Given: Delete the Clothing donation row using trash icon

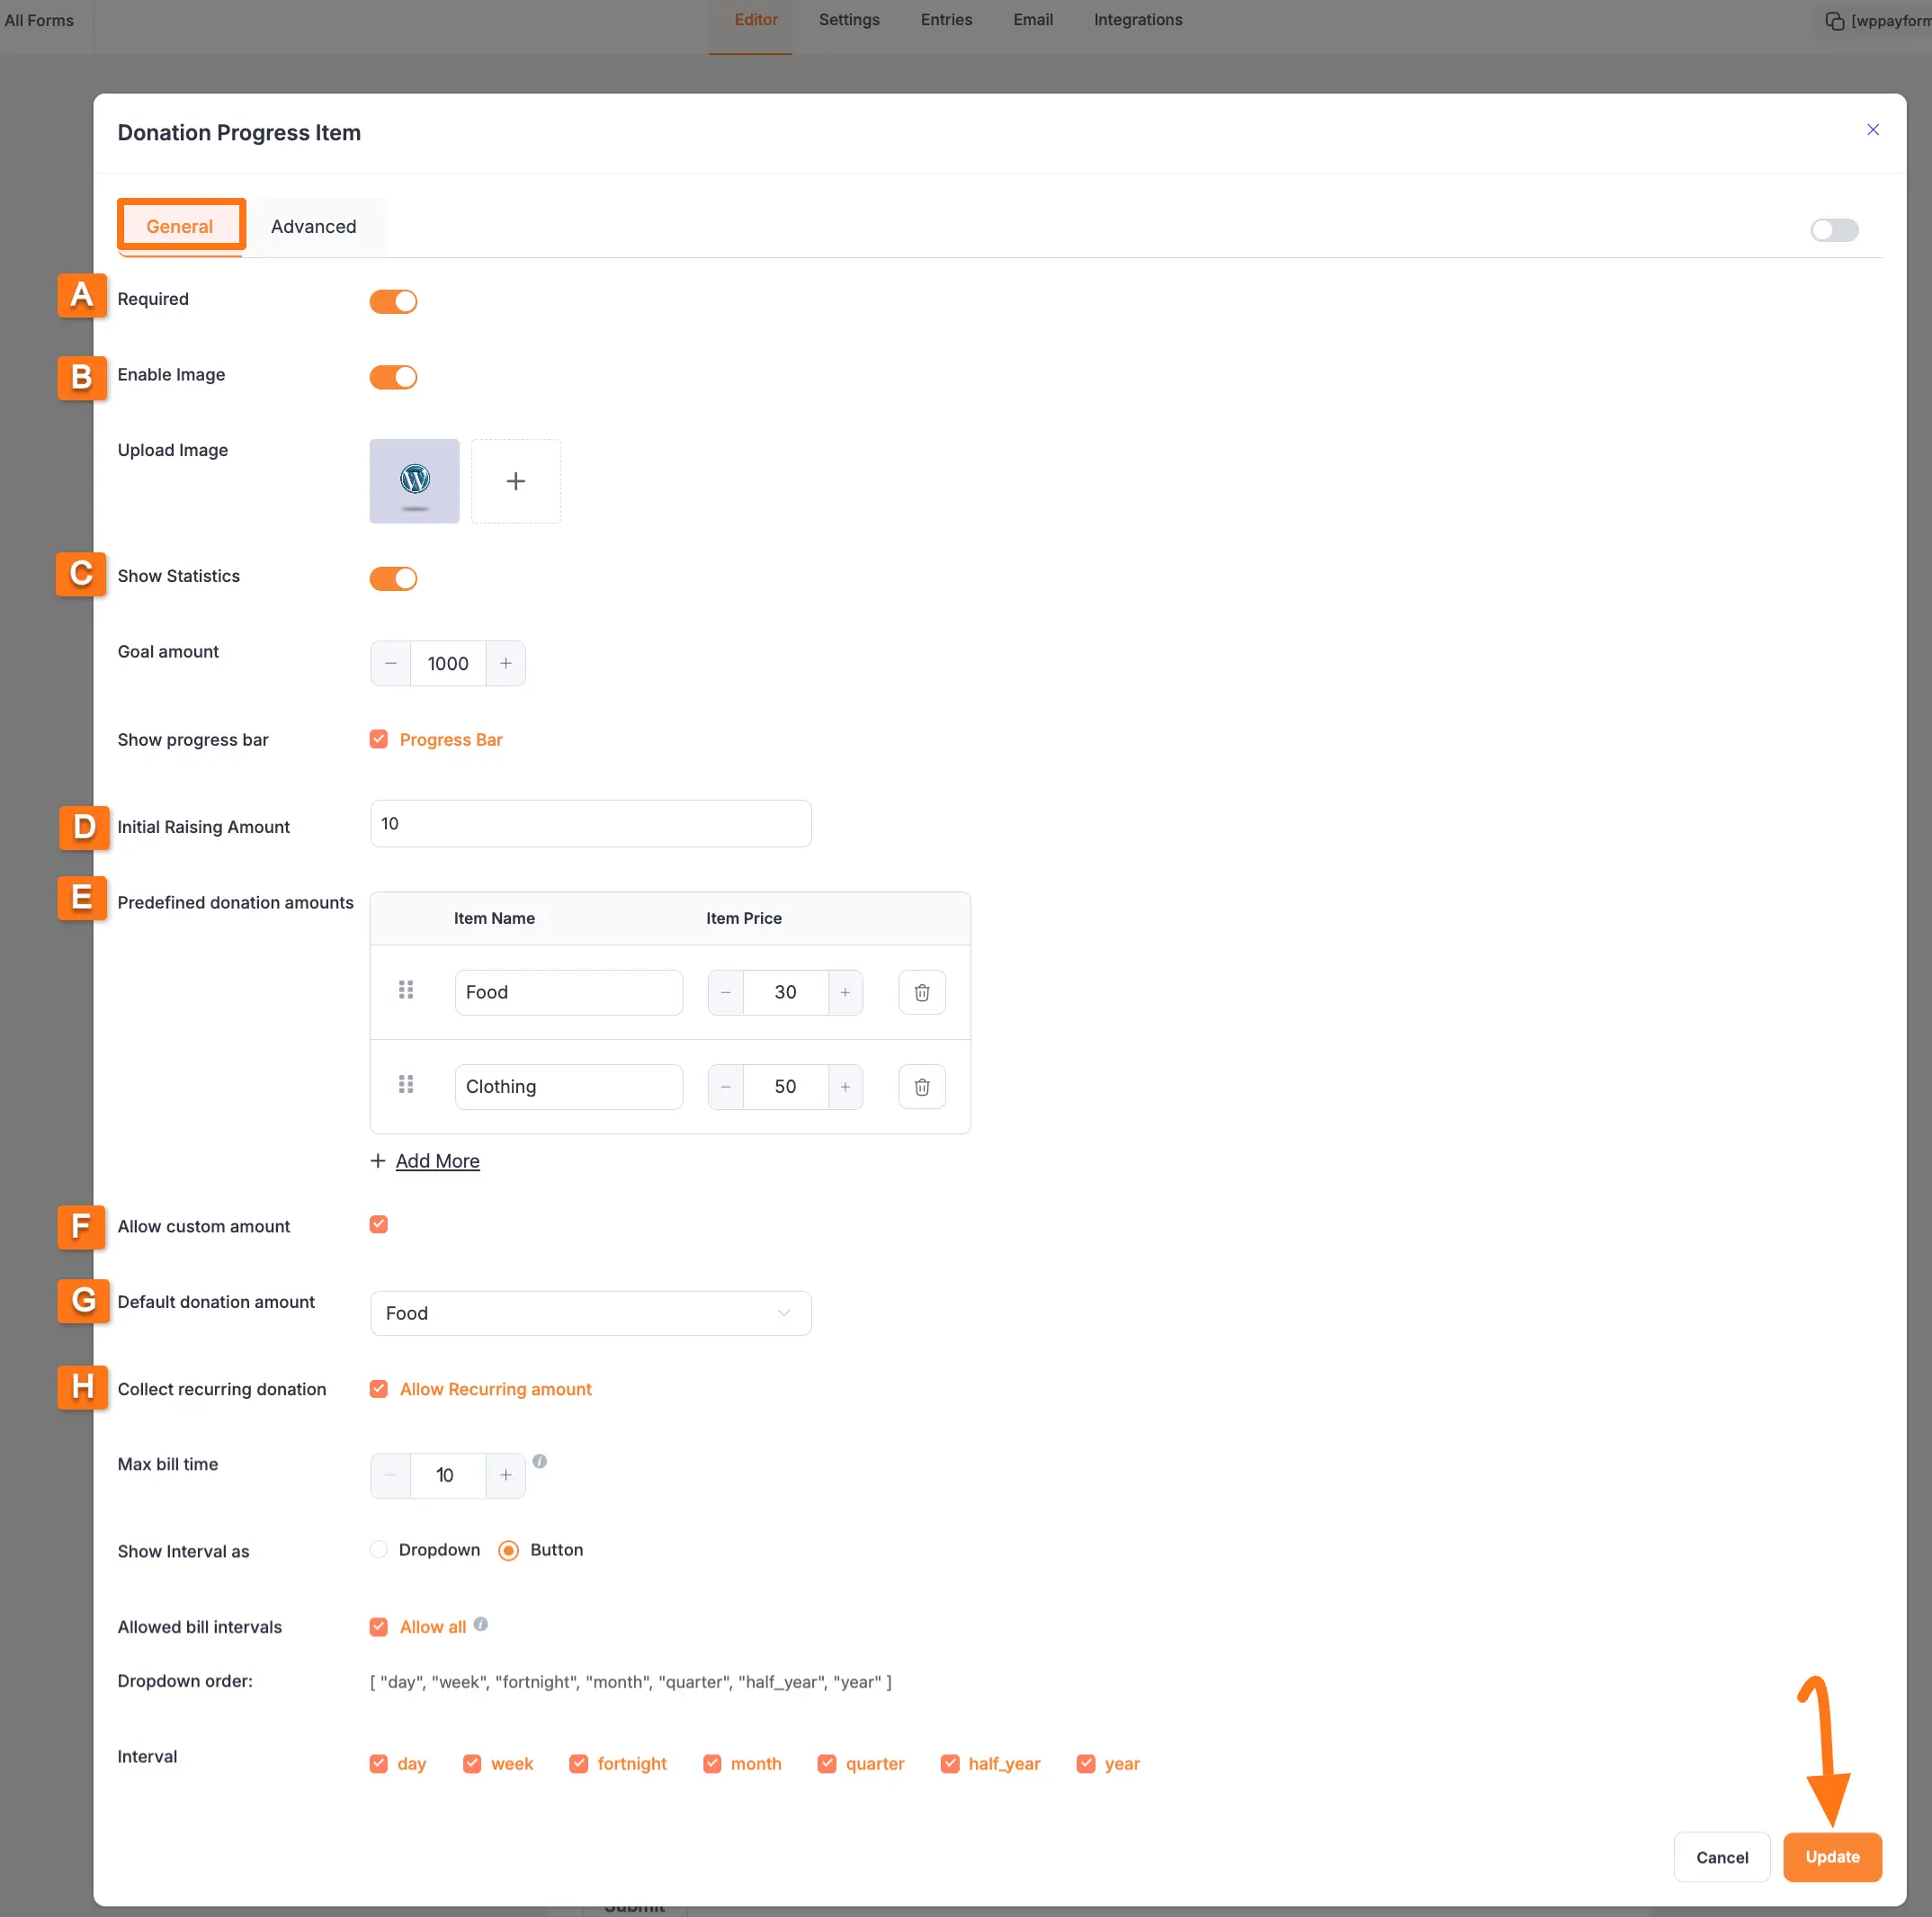Looking at the screenshot, I should pos(921,1086).
